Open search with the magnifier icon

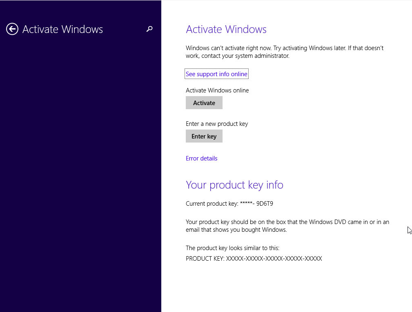149,29
